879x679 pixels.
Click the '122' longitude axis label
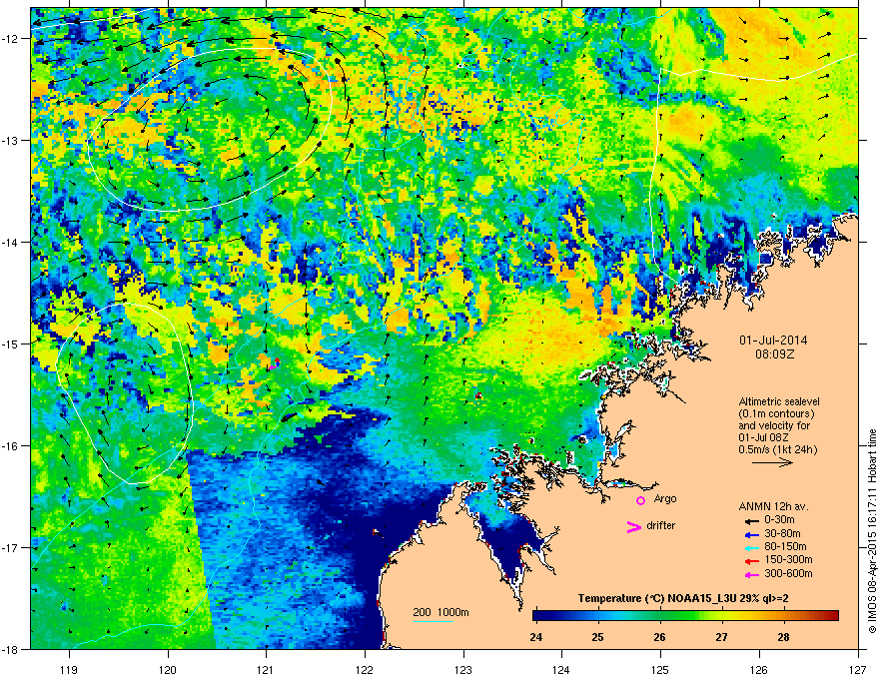click(x=365, y=669)
